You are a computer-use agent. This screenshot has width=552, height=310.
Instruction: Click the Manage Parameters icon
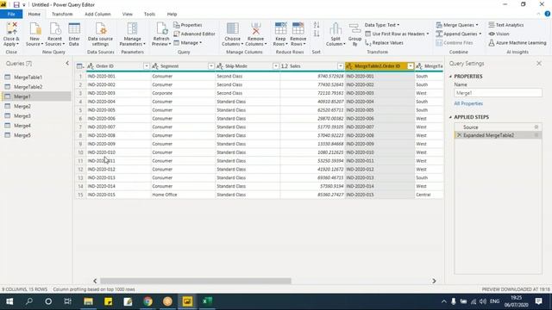click(132, 28)
